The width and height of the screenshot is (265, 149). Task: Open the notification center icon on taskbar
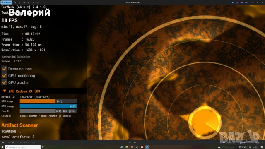[x=262, y=147]
